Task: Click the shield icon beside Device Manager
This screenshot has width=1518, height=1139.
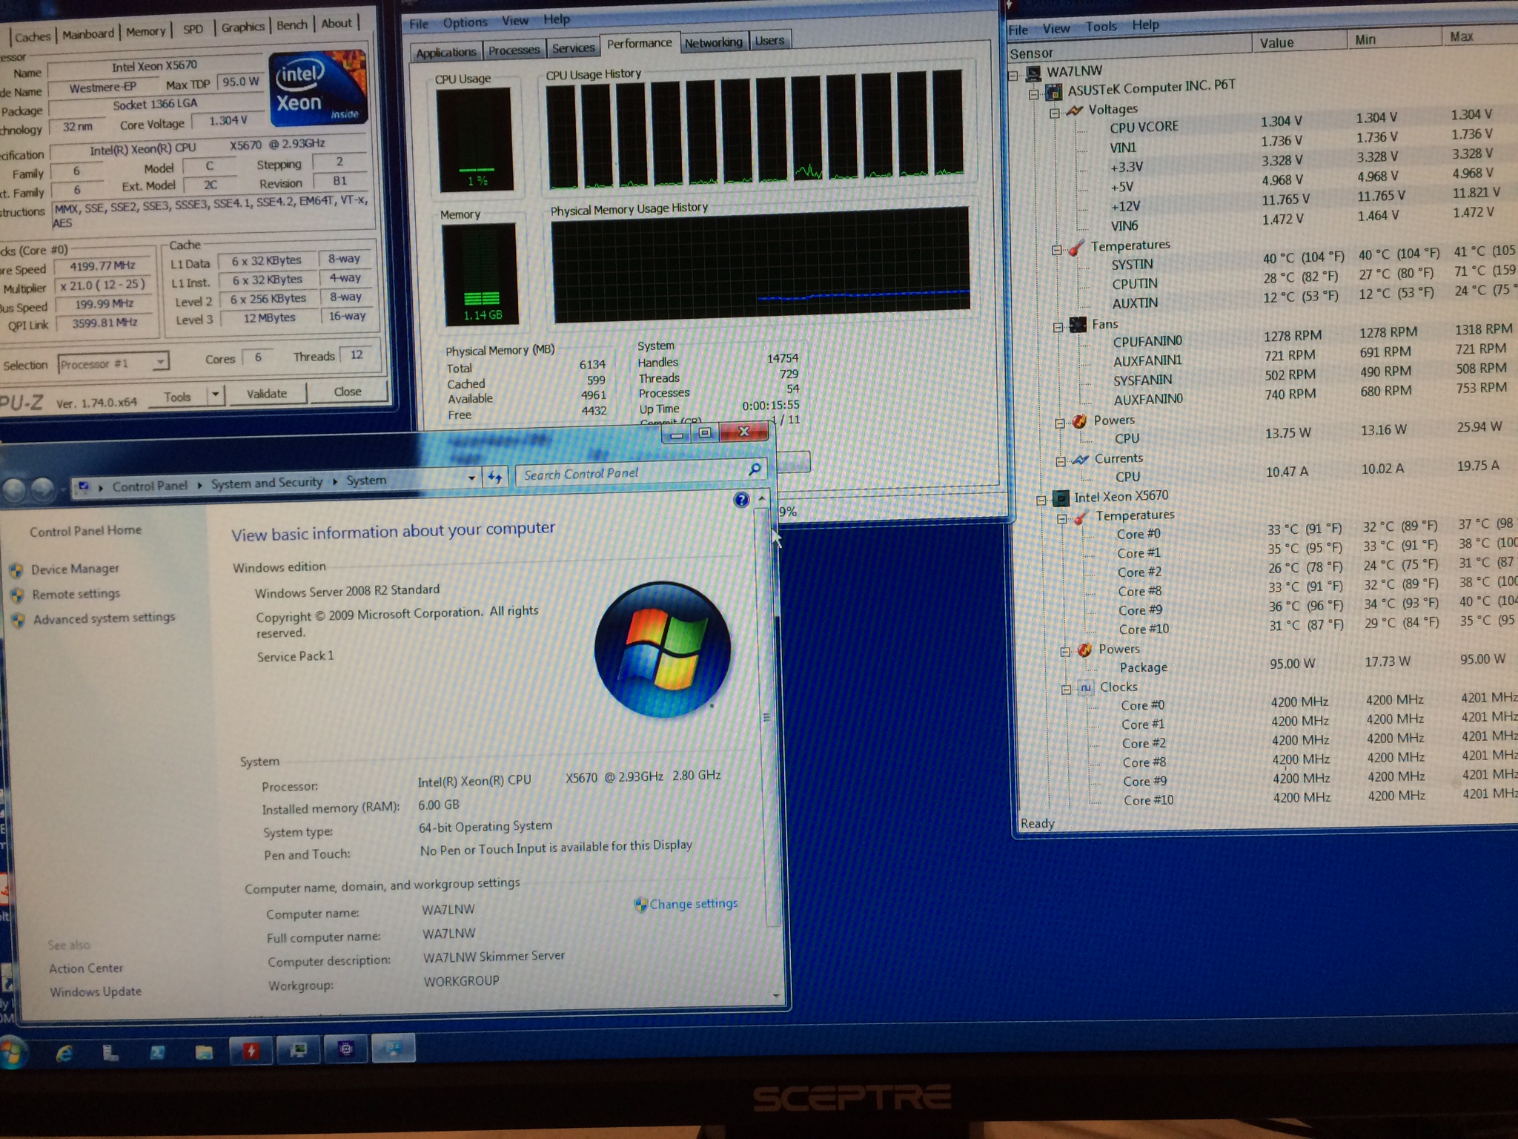Action: (16, 571)
